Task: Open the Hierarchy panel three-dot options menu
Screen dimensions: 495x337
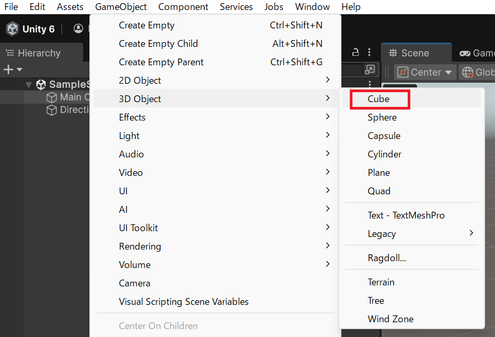Action: click(370, 52)
